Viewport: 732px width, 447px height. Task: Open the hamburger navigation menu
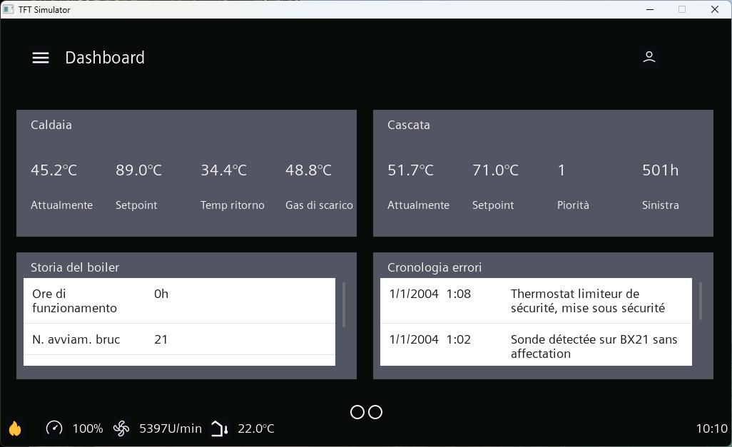(x=41, y=58)
